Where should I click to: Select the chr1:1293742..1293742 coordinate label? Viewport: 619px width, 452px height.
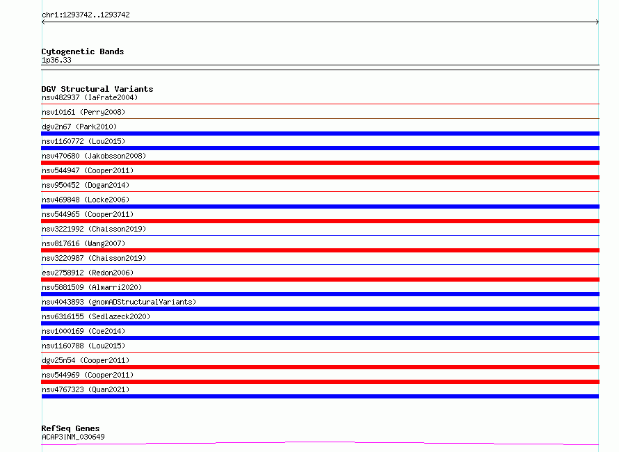(x=86, y=15)
